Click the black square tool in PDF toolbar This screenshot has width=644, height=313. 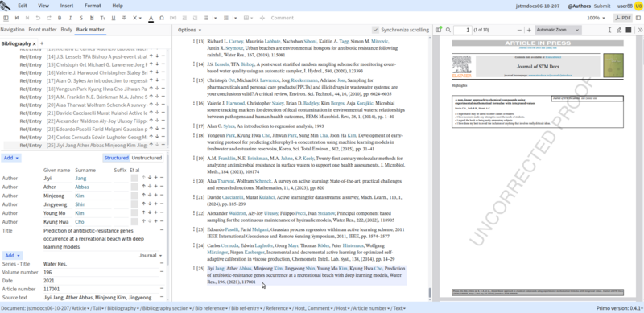629,30
